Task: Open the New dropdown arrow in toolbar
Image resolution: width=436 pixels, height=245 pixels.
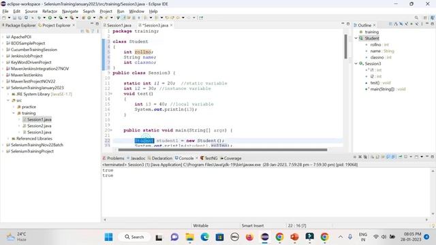Action: pos(9,18)
